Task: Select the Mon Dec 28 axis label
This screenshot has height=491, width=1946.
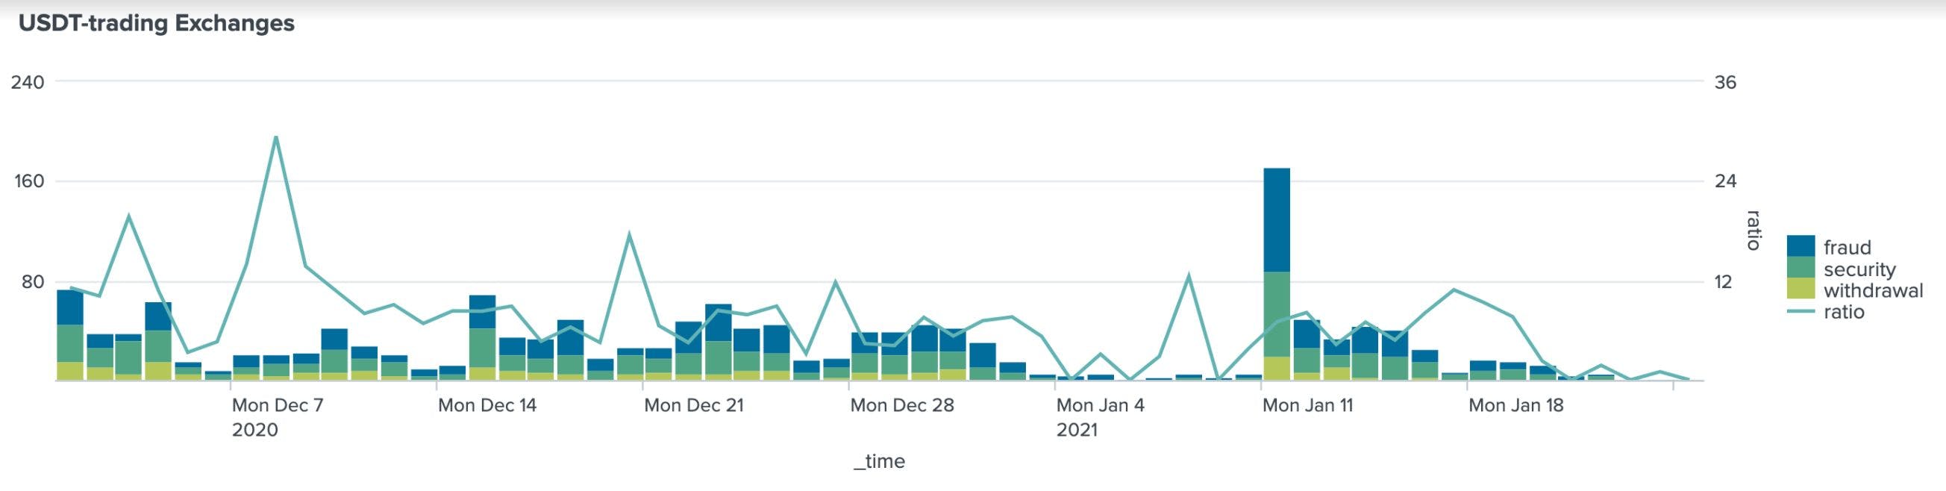Action: (x=902, y=406)
